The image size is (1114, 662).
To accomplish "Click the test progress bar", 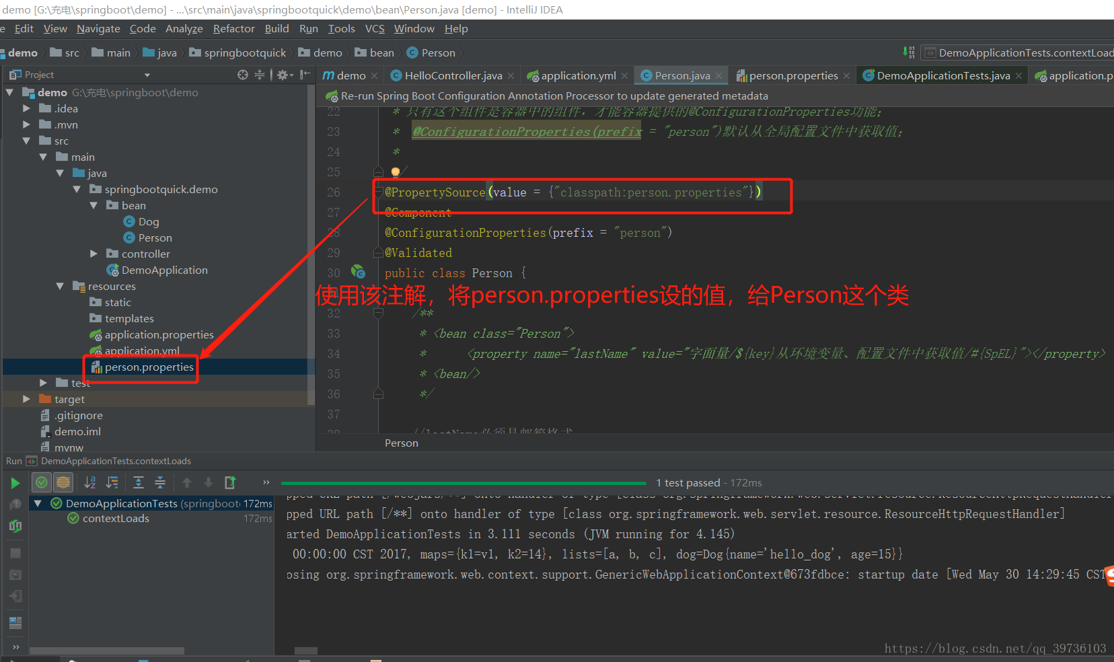I will pyautogui.click(x=463, y=483).
